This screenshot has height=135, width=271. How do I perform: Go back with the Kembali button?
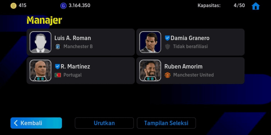(36, 123)
